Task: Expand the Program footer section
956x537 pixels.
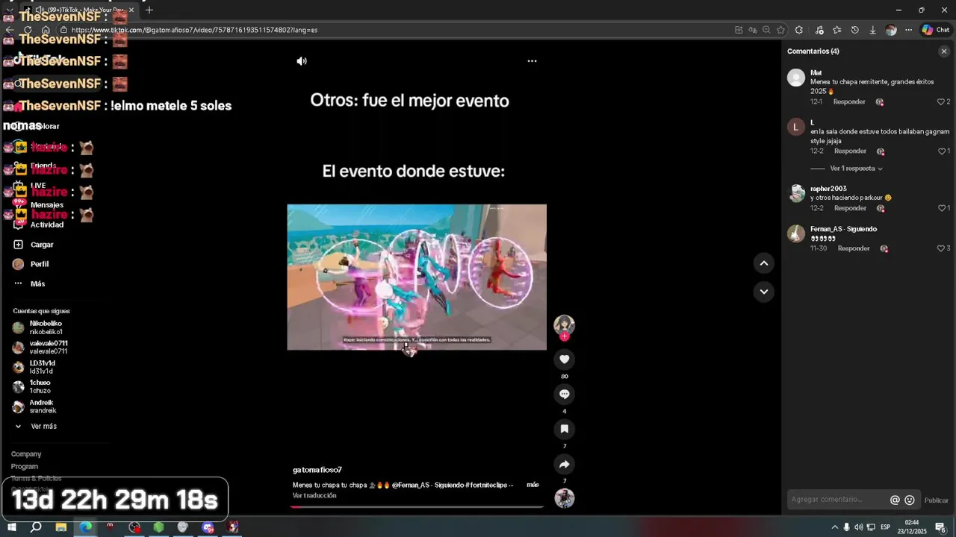Action: pyautogui.click(x=25, y=467)
